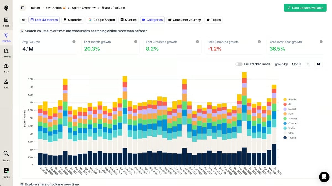Click the Search volume over time heading

(86, 31)
